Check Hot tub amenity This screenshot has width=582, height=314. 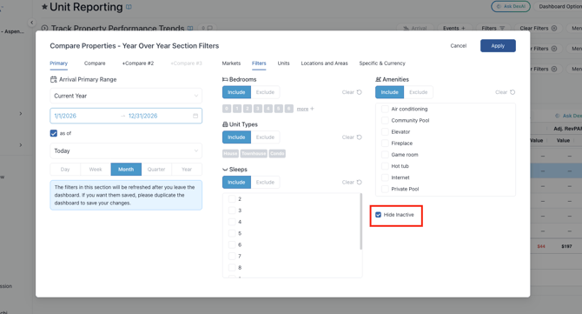pyautogui.click(x=385, y=166)
